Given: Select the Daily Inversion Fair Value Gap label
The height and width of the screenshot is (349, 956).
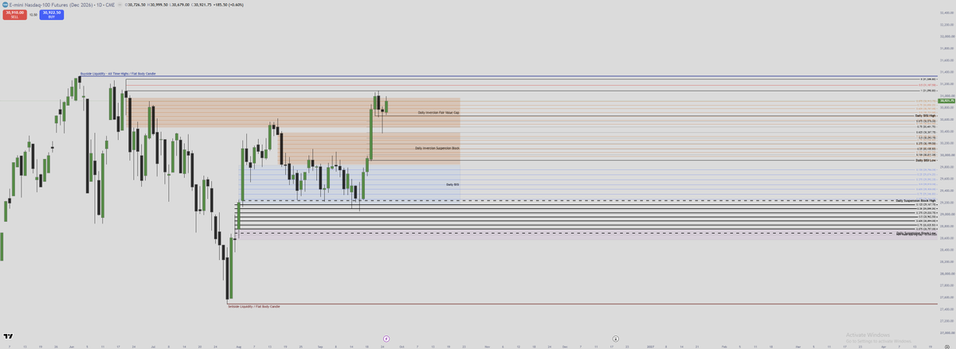Looking at the screenshot, I should pos(438,113).
